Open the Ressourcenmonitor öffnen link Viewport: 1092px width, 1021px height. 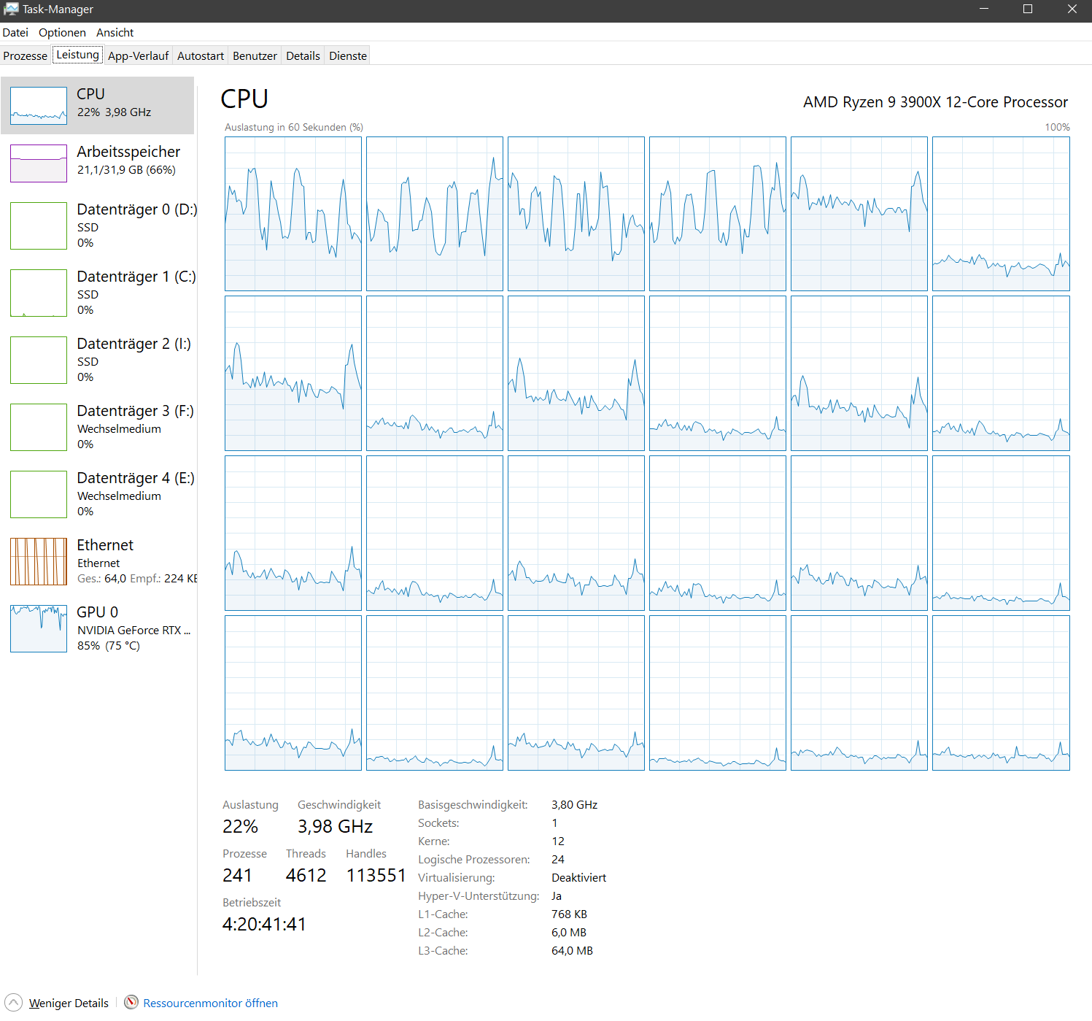tap(210, 1003)
